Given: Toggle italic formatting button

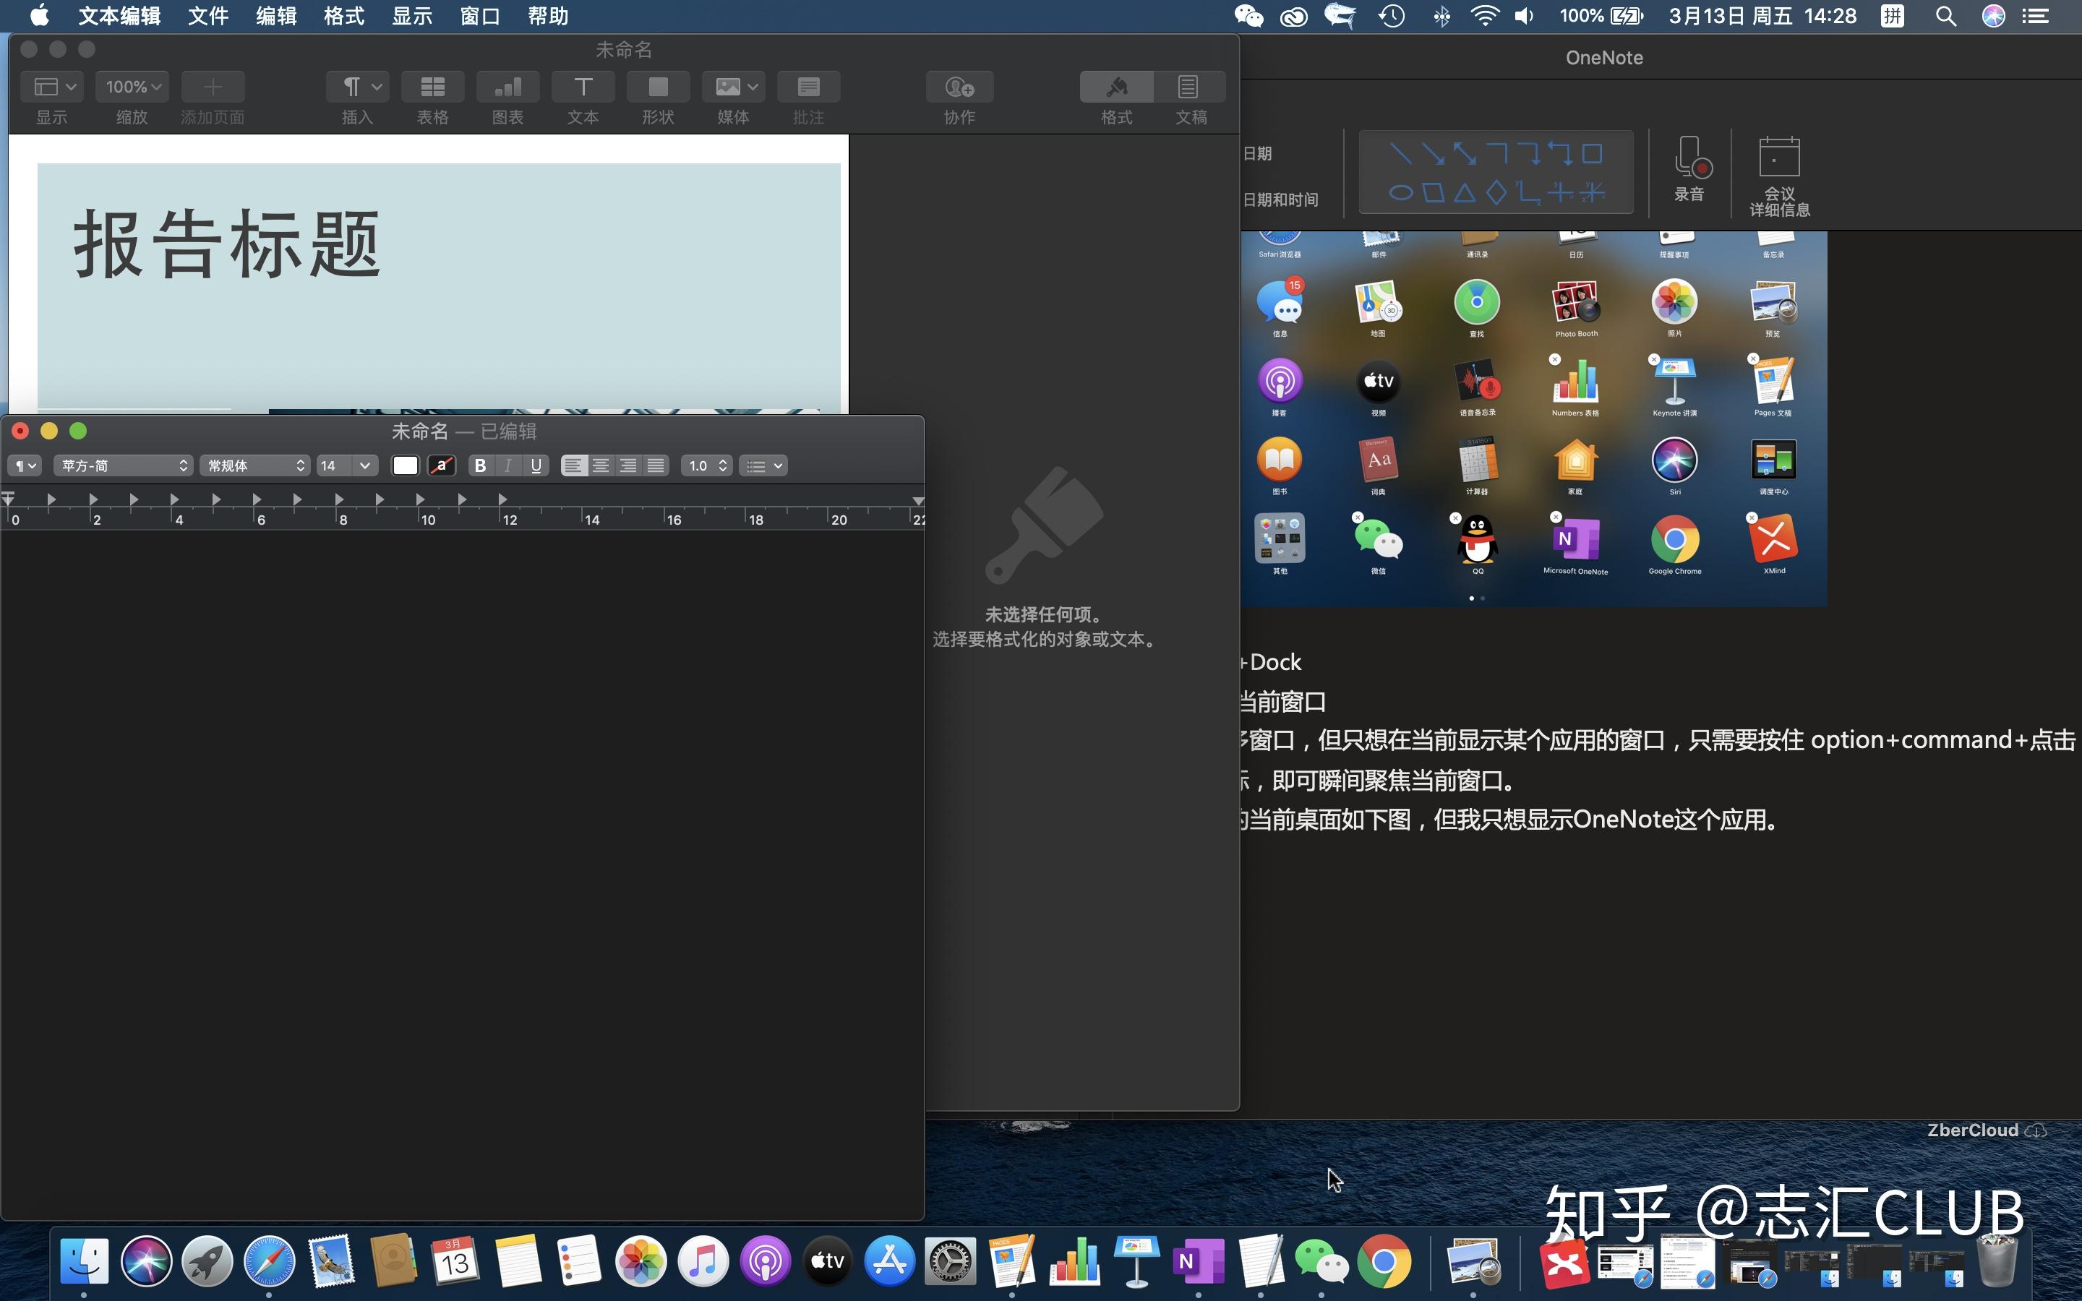Looking at the screenshot, I should (x=508, y=465).
